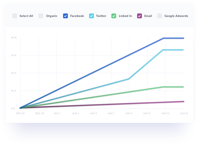Click the purple Email line's right end
Image resolution: width=198 pixels, height=146 pixels.
[184, 101]
